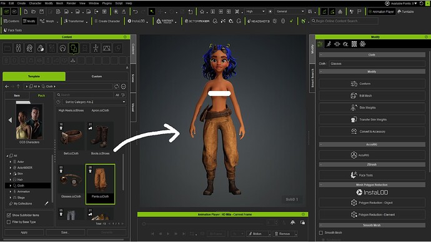Click the Face Tools toolbar icon

tap(12, 30)
